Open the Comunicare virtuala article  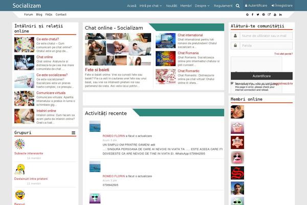coord(51,93)
